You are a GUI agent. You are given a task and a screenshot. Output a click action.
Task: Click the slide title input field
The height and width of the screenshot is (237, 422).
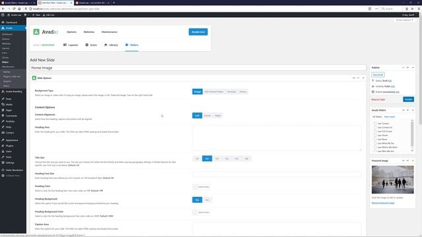(198, 68)
